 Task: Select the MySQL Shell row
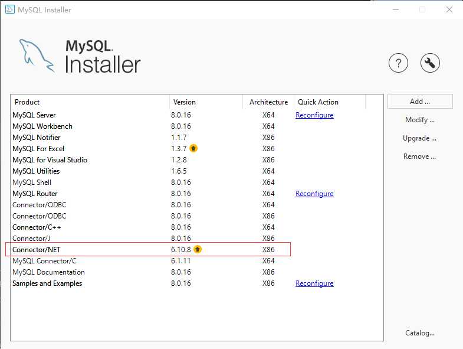coord(197,182)
